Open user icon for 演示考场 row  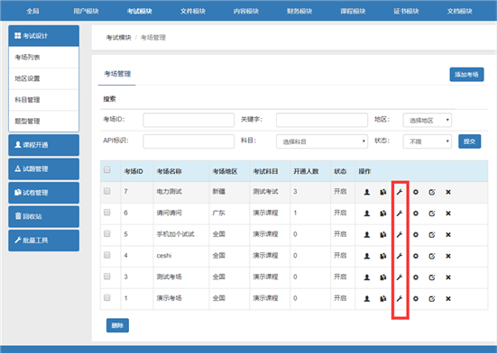[367, 298]
